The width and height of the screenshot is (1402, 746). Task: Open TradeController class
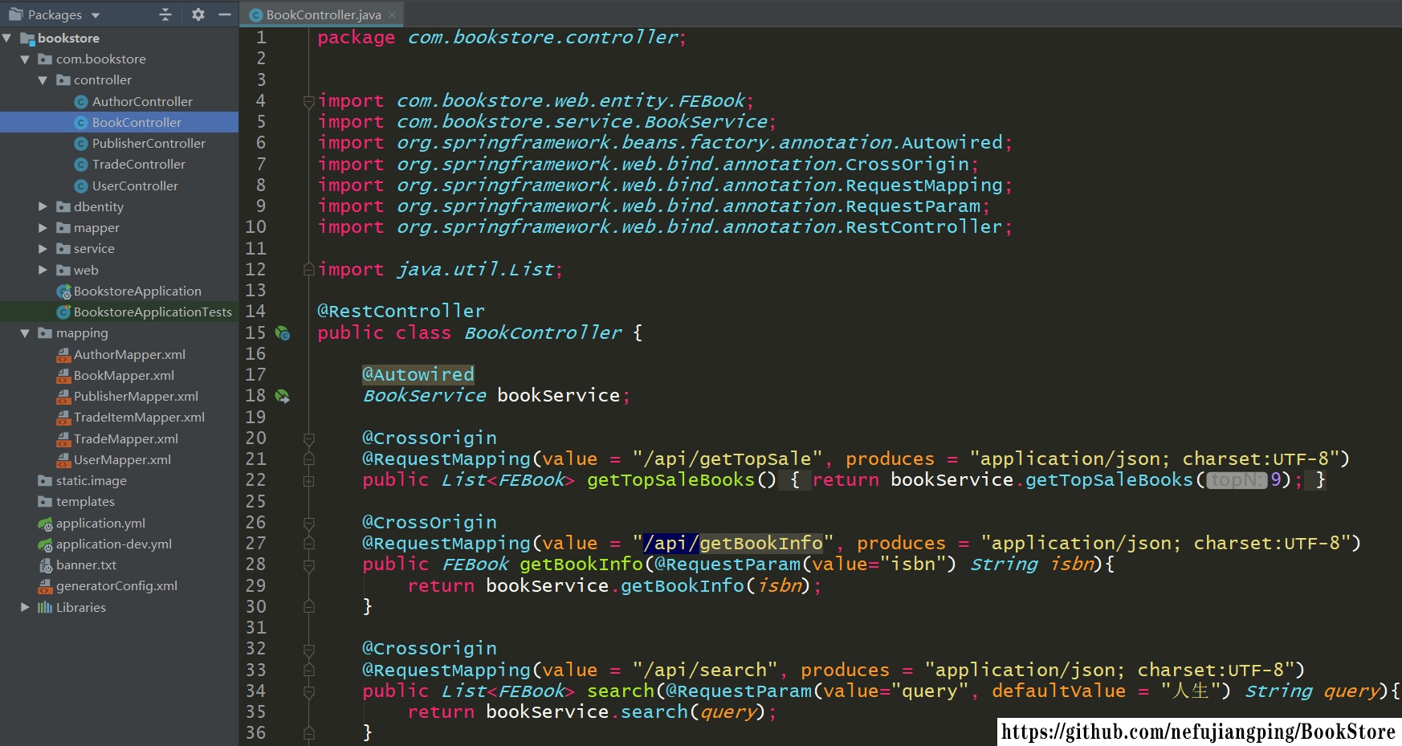click(138, 164)
